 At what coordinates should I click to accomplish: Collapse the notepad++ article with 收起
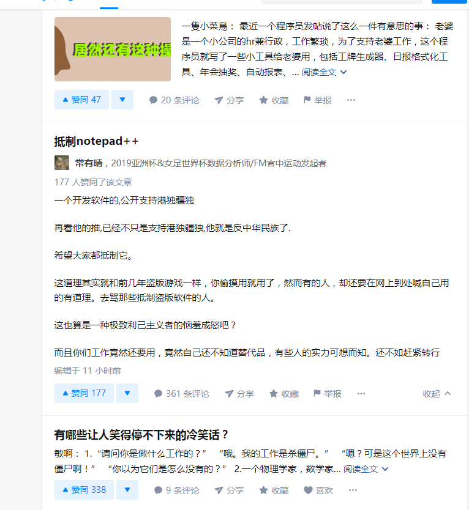click(x=437, y=394)
